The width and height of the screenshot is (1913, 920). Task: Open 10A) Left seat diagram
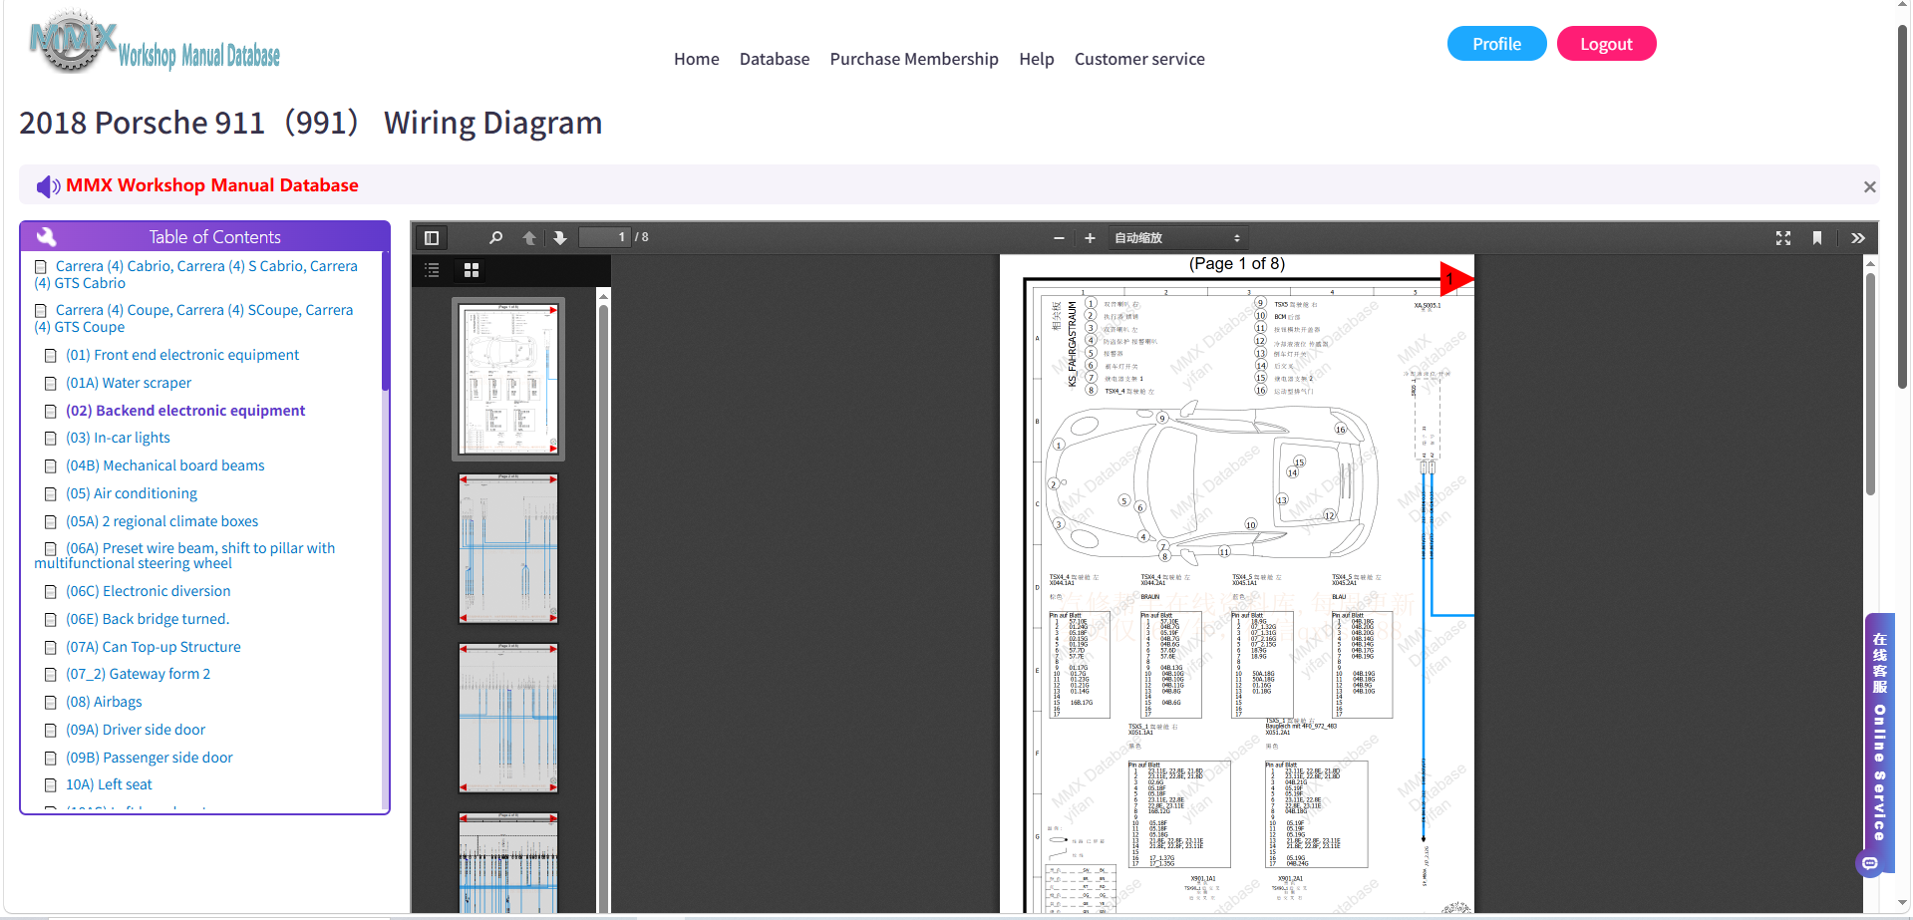pos(109,784)
